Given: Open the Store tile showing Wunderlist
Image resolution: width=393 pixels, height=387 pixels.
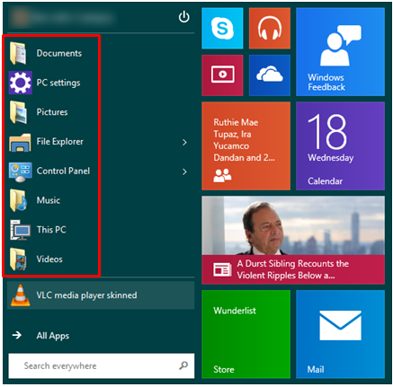Looking at the screenshot, I should pyautogui.click(x=246, y=334).
